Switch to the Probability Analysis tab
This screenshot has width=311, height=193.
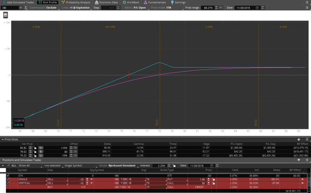click(x=76, y=2)
